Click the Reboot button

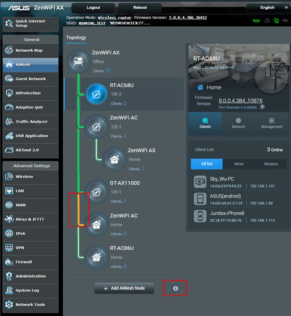point(140,7)
